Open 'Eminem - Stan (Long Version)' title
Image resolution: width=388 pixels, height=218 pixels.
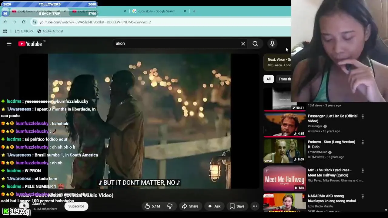(331, 144)
